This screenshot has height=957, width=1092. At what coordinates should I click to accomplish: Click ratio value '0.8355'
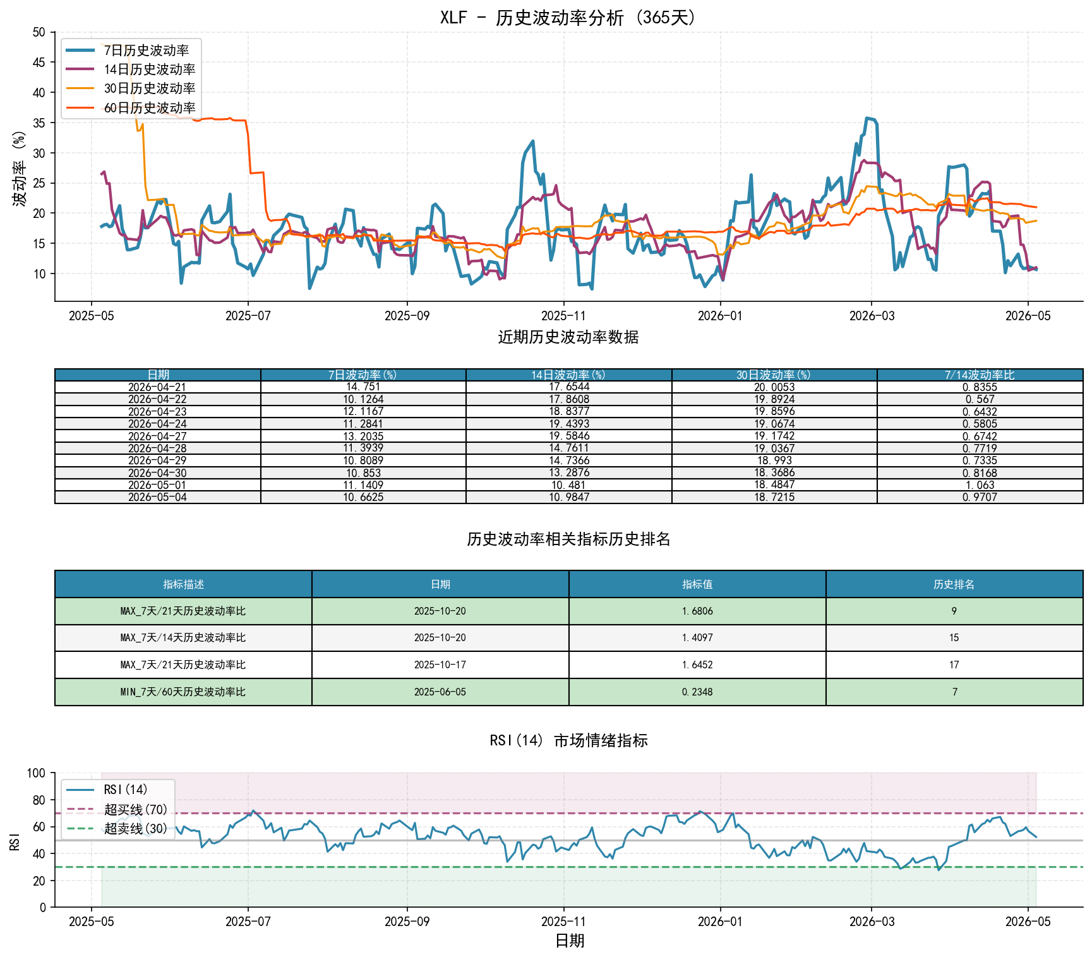[x=980, y=387]
